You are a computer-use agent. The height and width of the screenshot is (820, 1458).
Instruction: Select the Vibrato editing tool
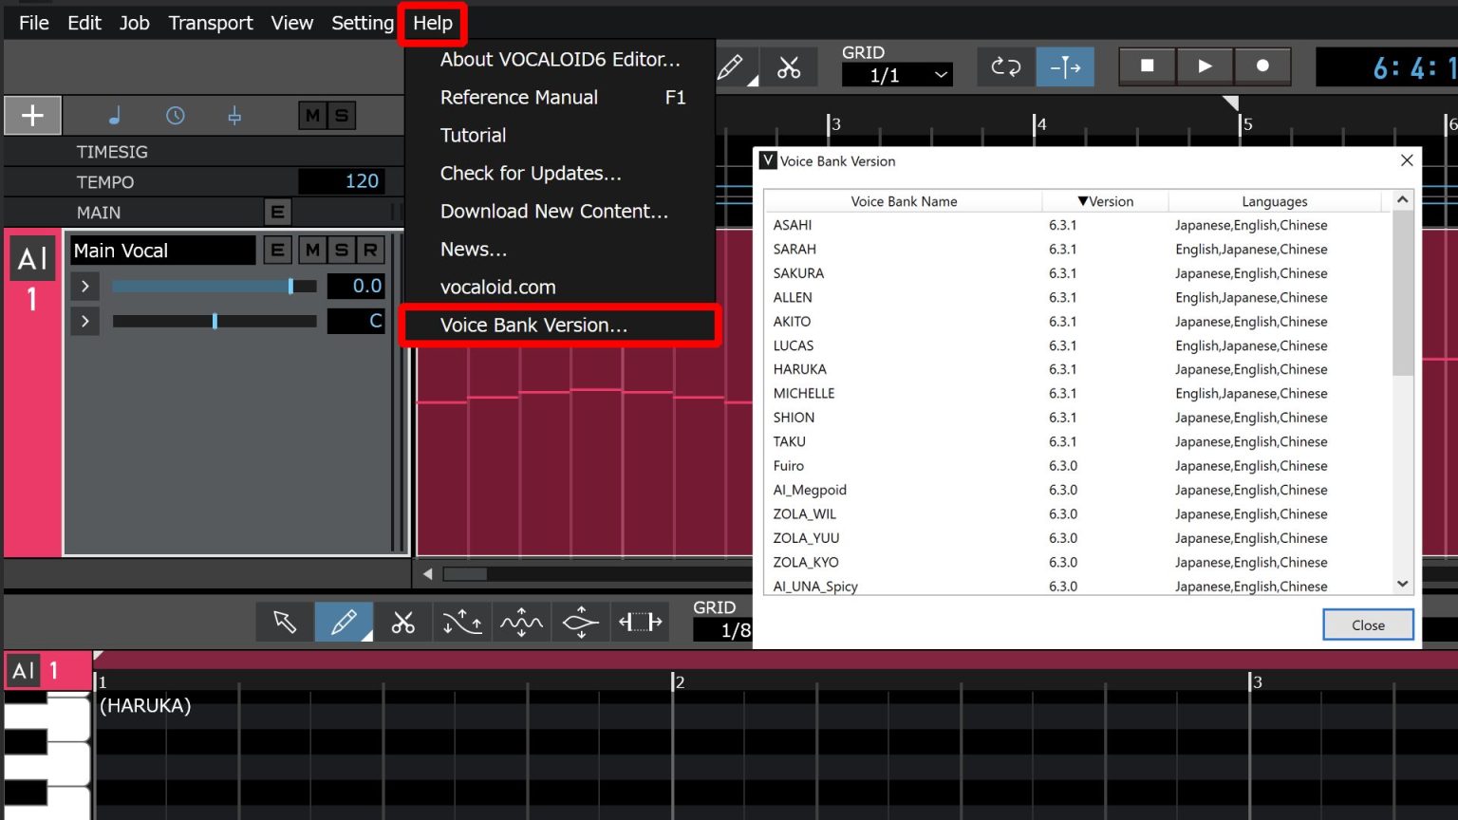[x=521, y=622]
